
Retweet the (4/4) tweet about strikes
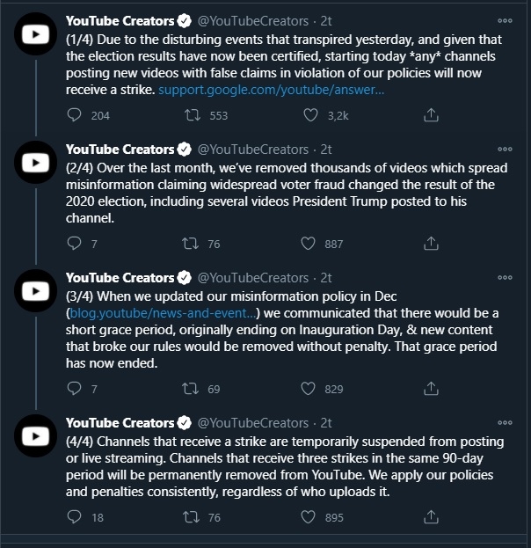coord(191,517)
